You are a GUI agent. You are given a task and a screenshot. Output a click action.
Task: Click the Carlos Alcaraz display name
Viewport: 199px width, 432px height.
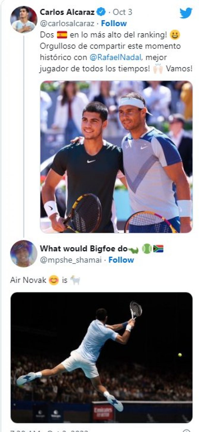[67, 12]
